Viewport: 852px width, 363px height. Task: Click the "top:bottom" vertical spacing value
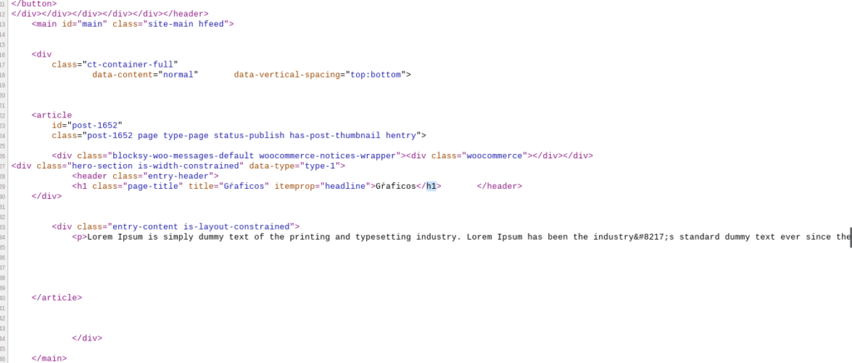[x=376, y=75]
